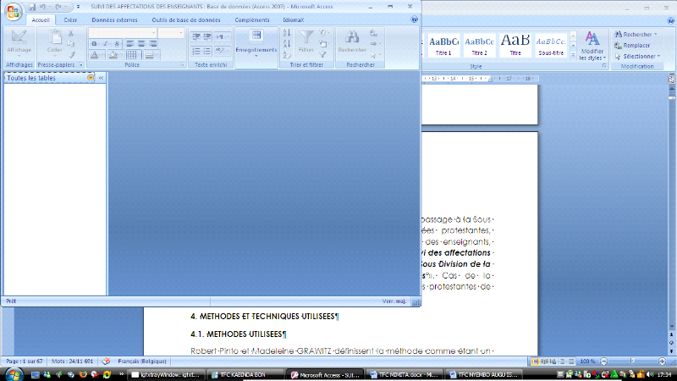Toggle italic (I) formatting
The width and height of the screenshot is (677, 381).
105,44
